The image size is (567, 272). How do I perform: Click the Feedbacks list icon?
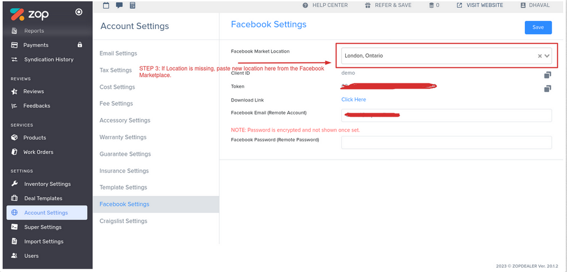click(14, 106)
